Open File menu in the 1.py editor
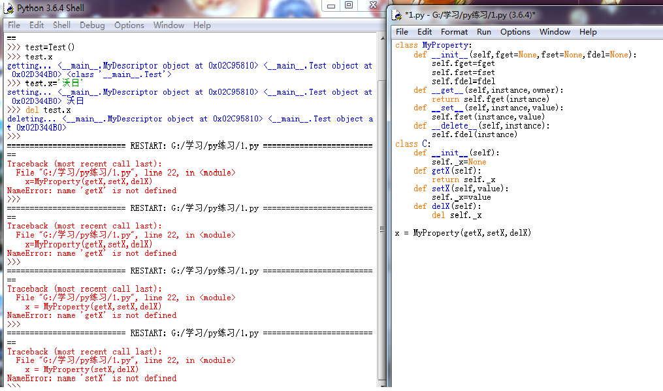Image resolution: width=663 pixels, height=391 pixels. pyautogui.click(x=402, y=31)
